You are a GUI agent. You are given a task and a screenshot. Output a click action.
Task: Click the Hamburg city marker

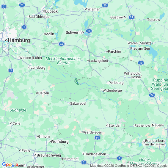[6, 40]
